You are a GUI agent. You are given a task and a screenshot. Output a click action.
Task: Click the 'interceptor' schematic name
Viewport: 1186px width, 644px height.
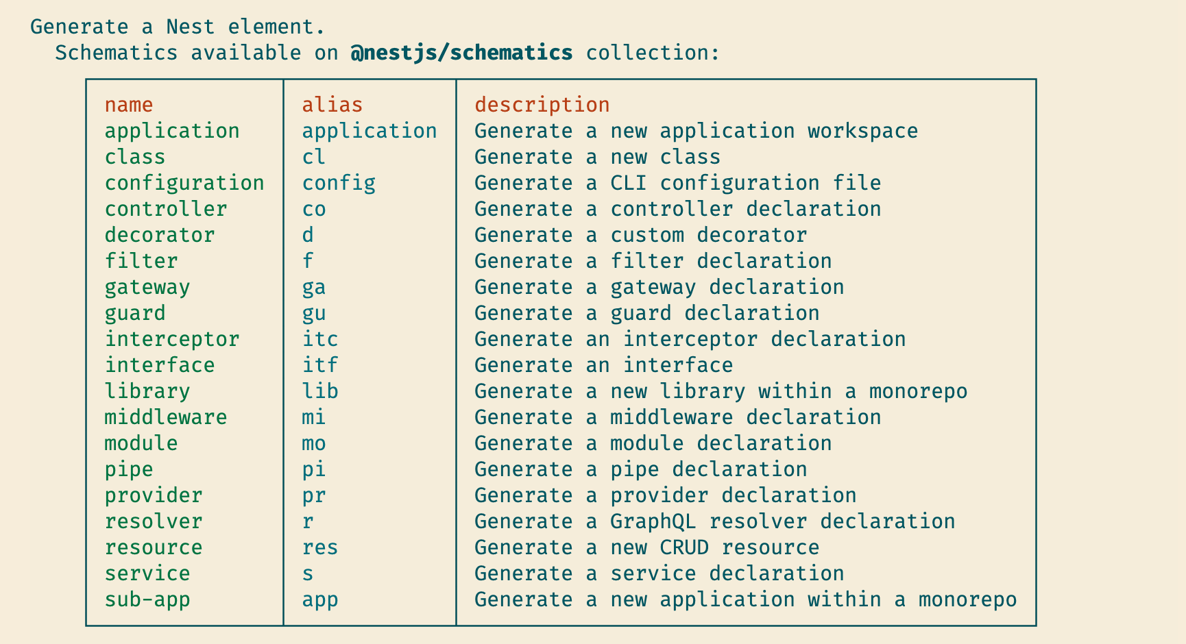point(172,339)
